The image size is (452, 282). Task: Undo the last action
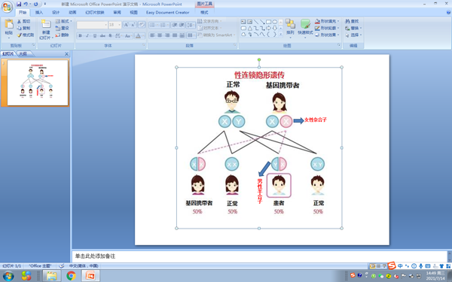(26, 4)
